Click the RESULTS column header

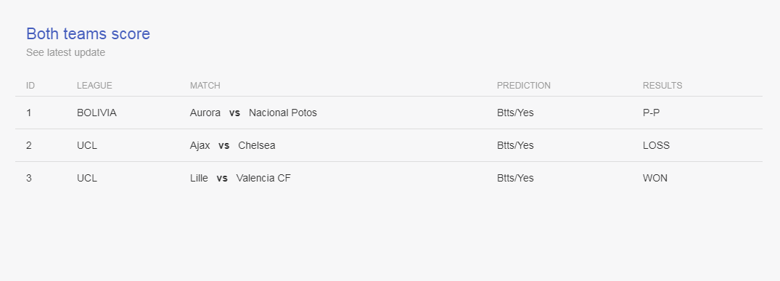click(x=662, y=85)
